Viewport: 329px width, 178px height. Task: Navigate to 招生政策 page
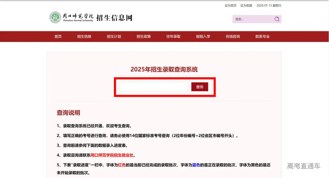coord(143,37)
